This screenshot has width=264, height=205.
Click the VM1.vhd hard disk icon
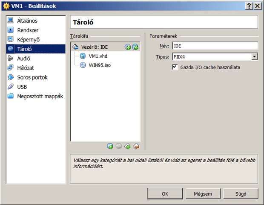pos(83,56)
